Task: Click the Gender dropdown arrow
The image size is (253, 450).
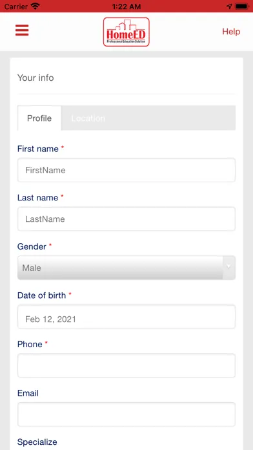Action: click(229, 268)
